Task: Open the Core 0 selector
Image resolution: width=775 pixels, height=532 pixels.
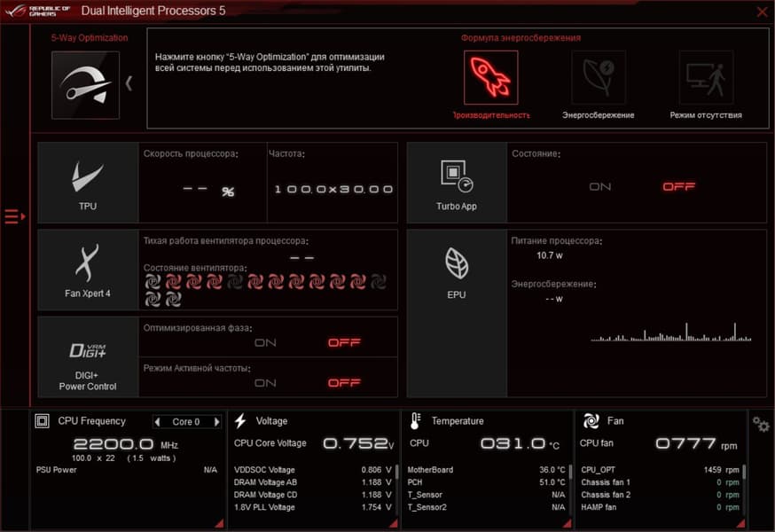Action: pyautogui.click(x=186, y=422)
